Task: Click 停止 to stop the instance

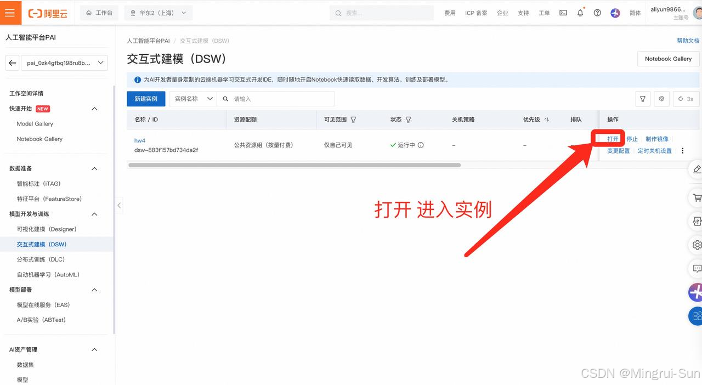Action: click(x=632, y=139)
